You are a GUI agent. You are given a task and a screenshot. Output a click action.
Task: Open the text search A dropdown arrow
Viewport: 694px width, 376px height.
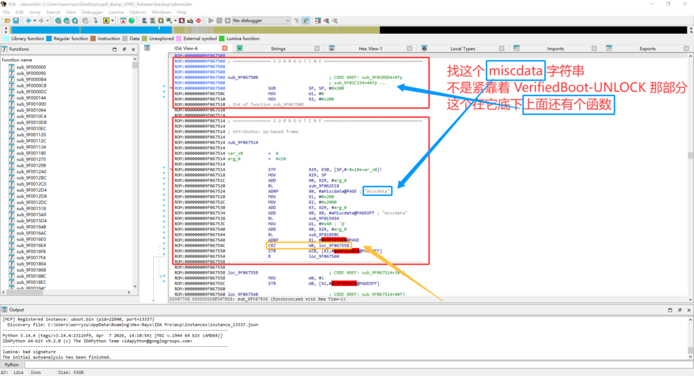coord(113,21)
